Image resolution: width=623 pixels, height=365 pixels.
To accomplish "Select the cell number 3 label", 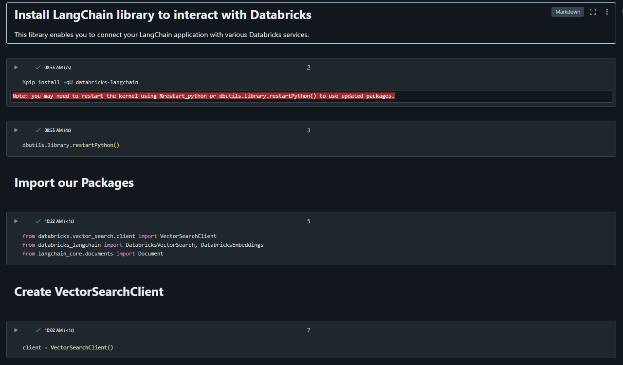I will pos(309,130).
